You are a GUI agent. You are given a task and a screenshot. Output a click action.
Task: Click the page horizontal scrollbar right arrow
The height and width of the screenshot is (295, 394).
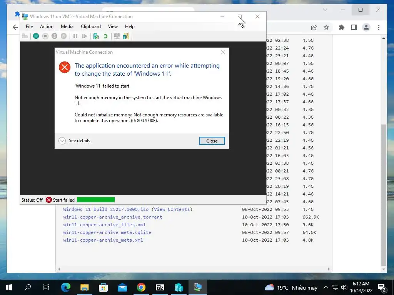(329, 269)
